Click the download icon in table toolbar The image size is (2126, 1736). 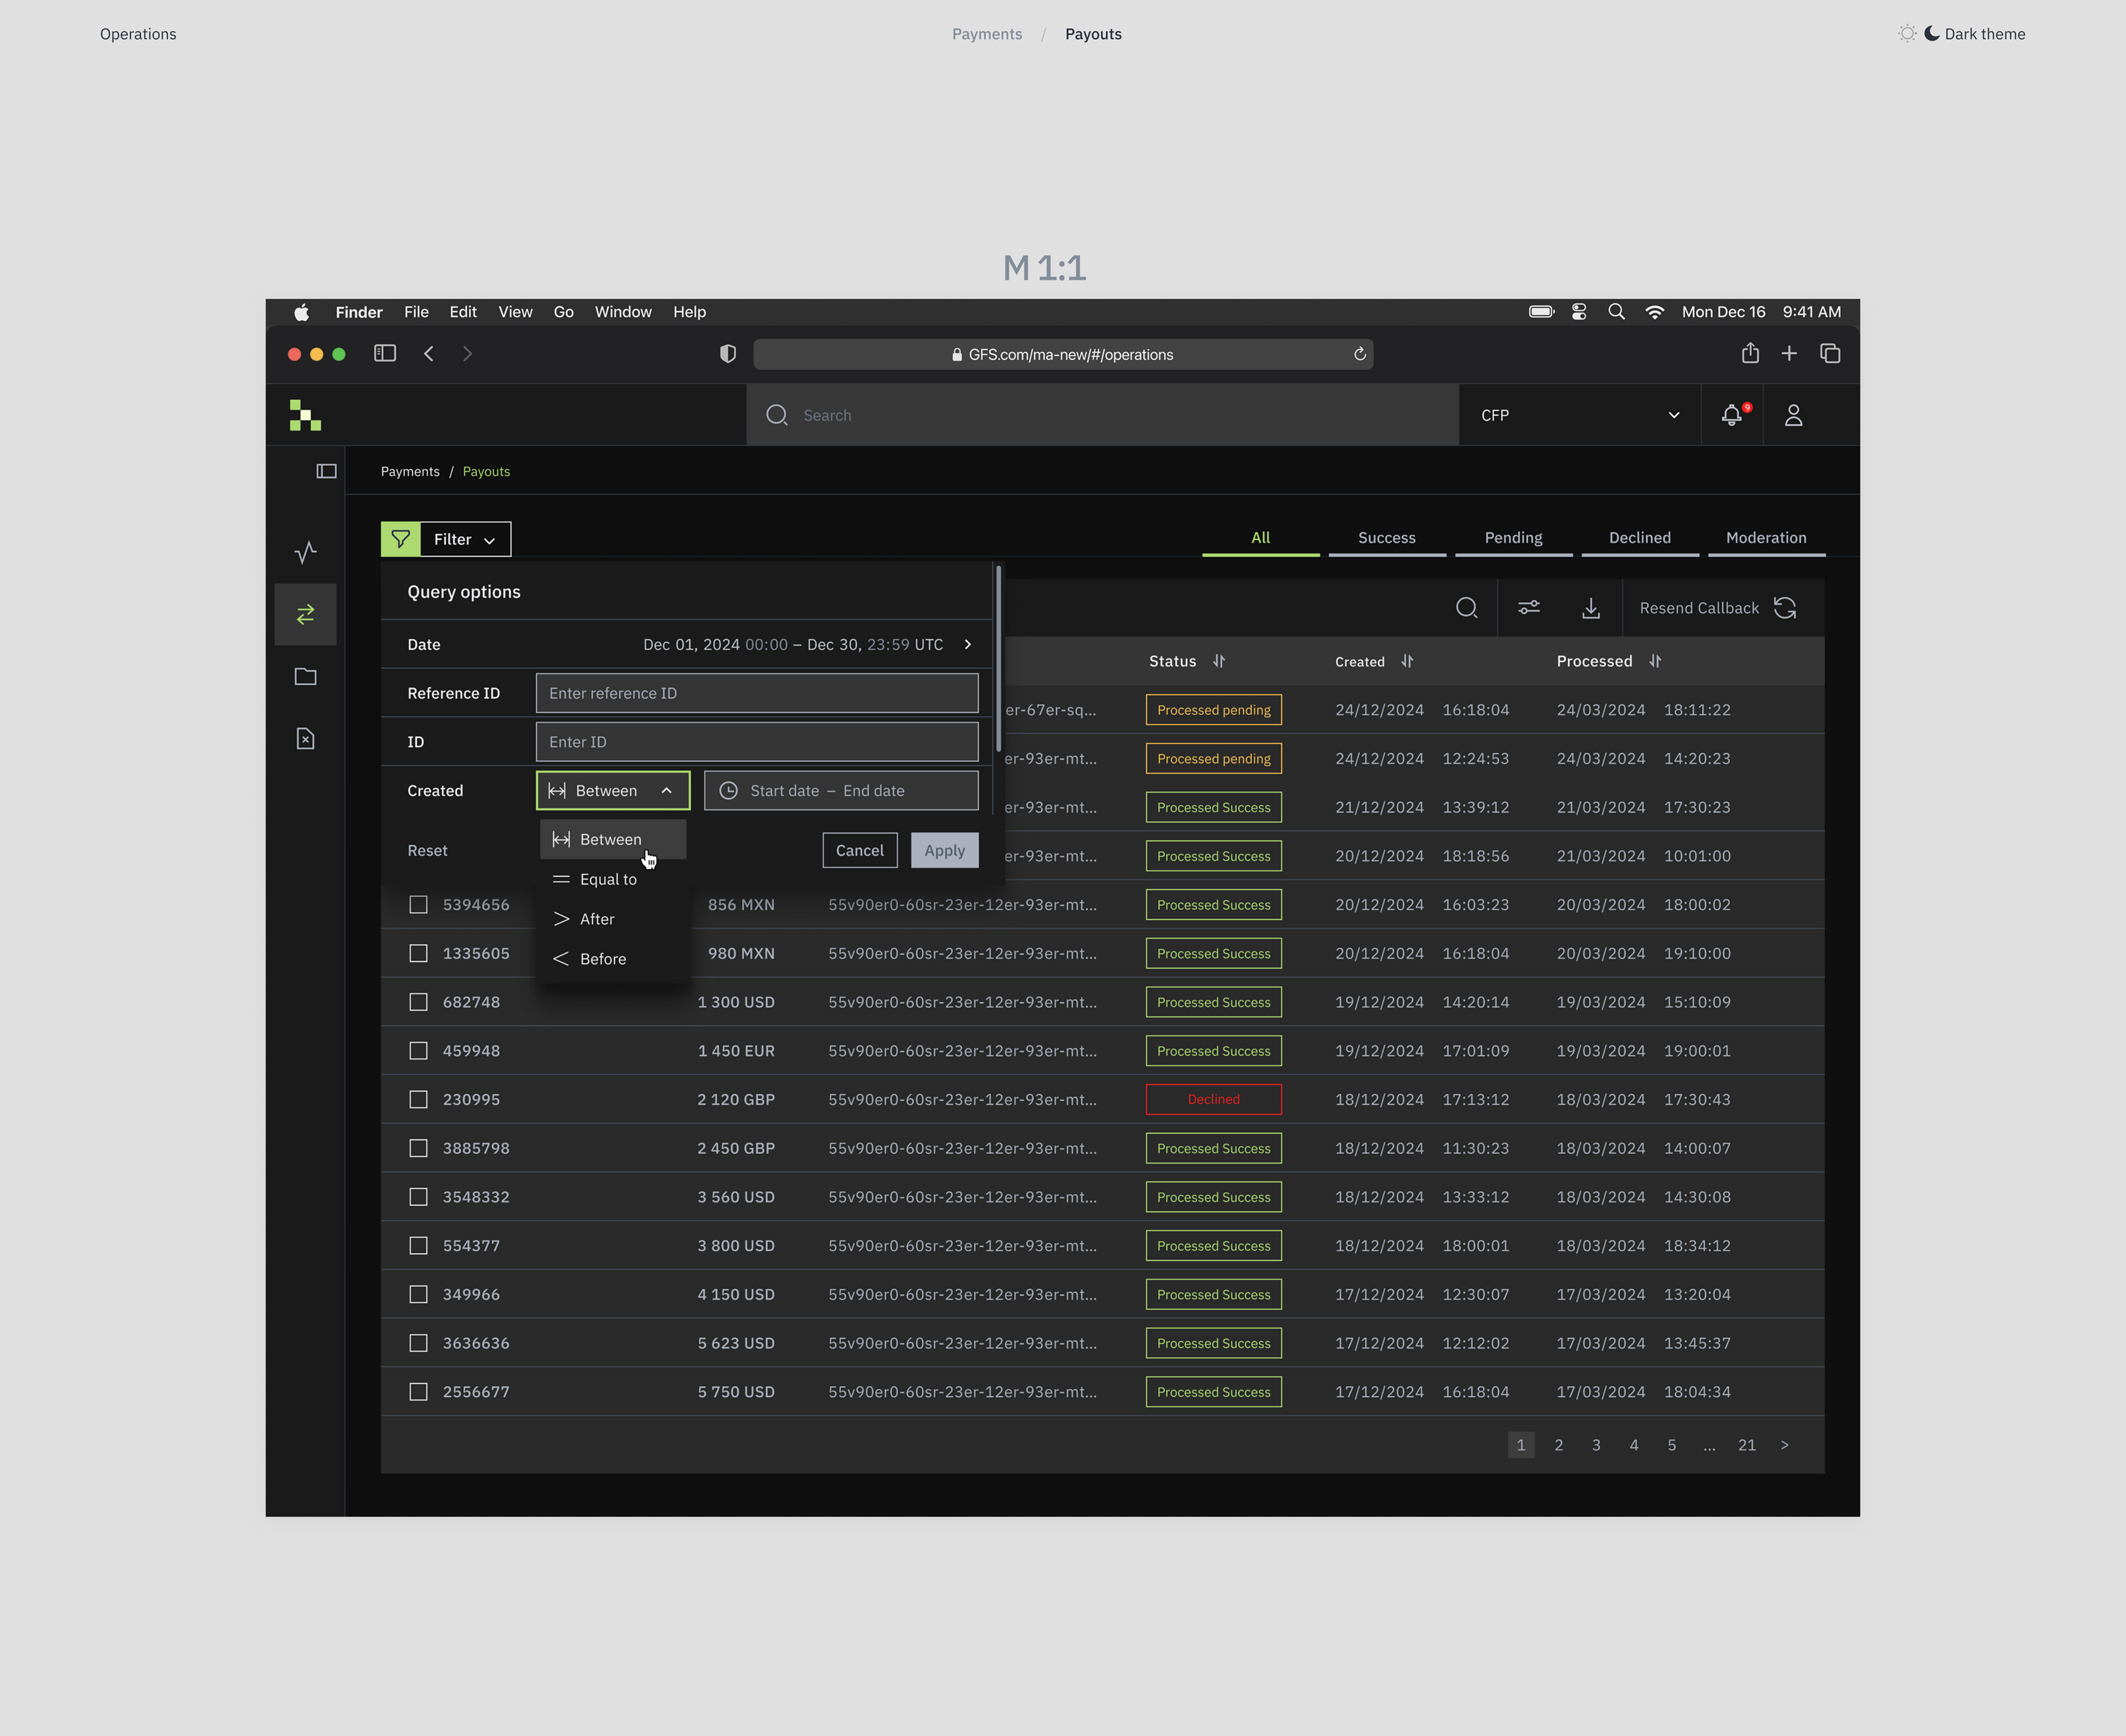coord(1590,608)
